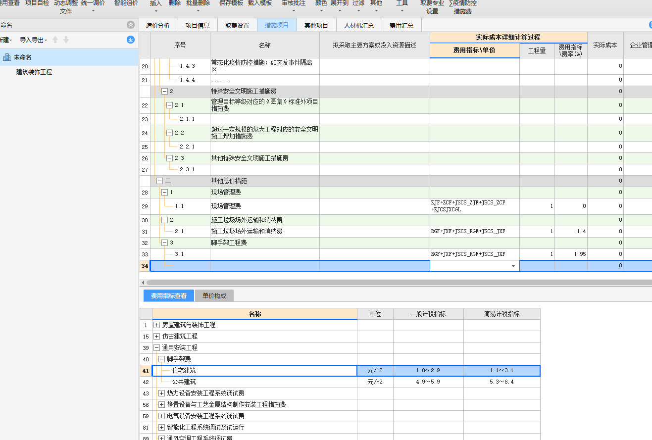Select the 措施项目 tab

[277, 25]
